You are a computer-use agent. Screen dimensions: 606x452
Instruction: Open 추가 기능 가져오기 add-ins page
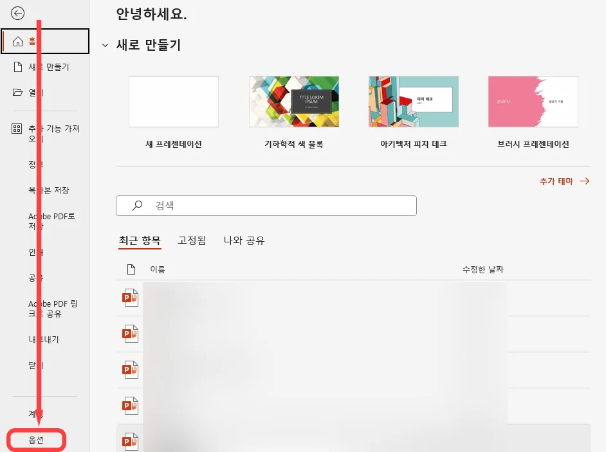[x=45, y=134]
